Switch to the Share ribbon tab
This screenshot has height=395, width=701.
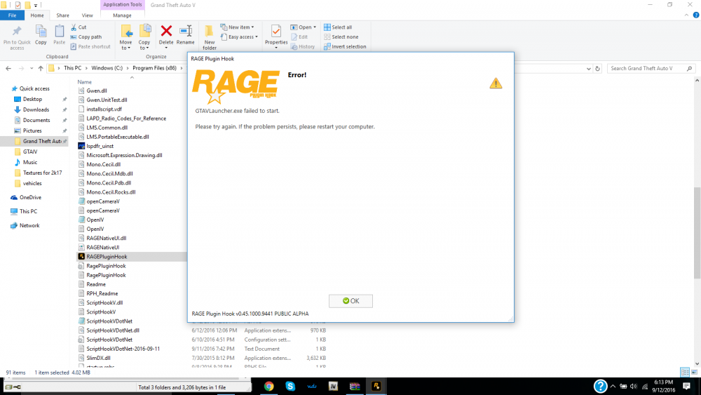coord(62,15)
